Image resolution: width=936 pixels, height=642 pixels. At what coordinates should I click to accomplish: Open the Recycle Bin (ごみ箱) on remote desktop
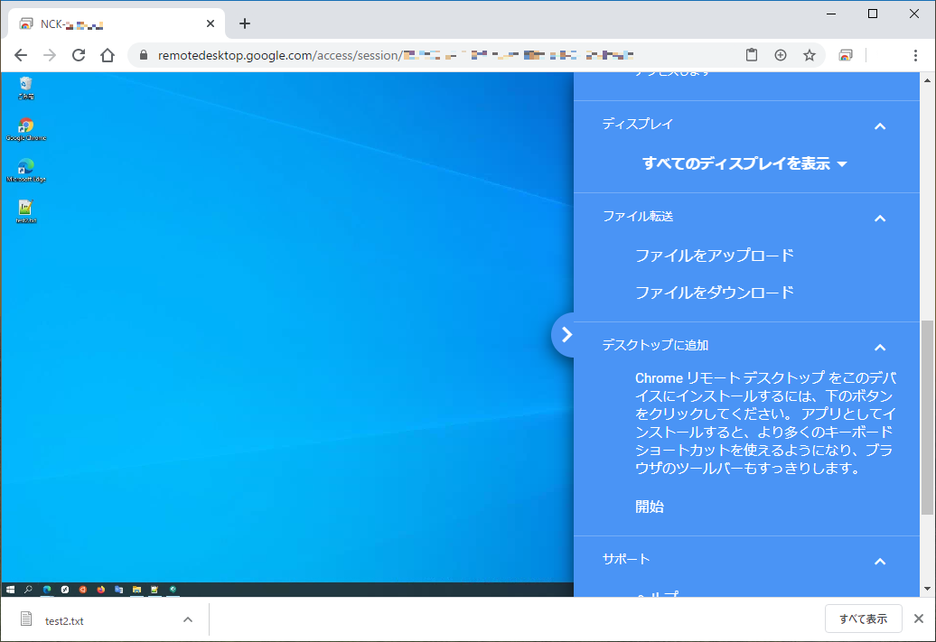click(25, 88)
